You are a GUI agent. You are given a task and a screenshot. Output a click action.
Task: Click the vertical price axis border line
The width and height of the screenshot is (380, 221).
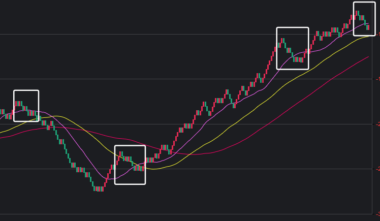(372, 127)
